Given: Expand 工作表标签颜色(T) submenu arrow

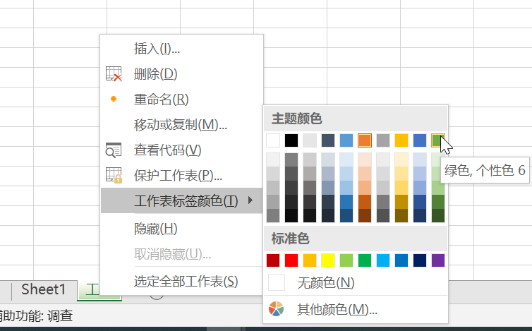Looking at the screenshot, I should 250,200.
